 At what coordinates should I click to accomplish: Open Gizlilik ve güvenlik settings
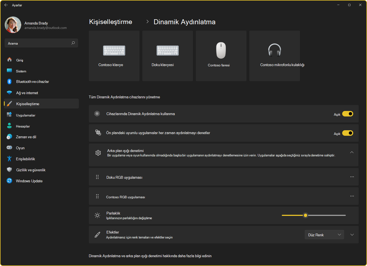pos(41,170)
